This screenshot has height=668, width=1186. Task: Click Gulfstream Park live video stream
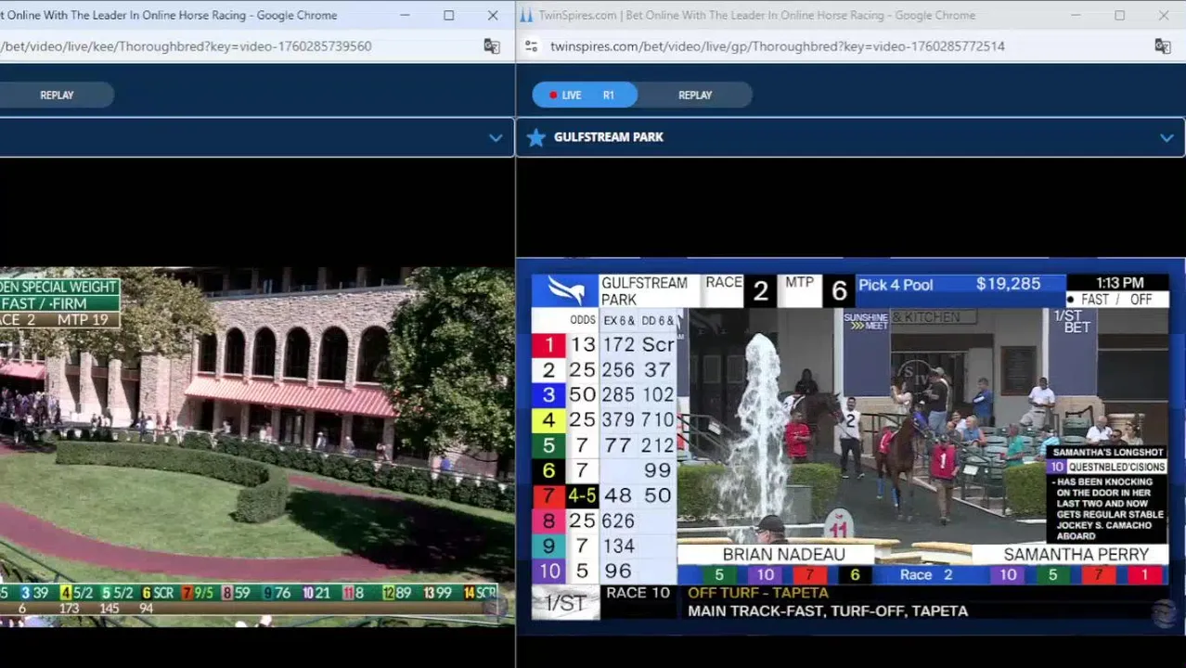[850, 445]
